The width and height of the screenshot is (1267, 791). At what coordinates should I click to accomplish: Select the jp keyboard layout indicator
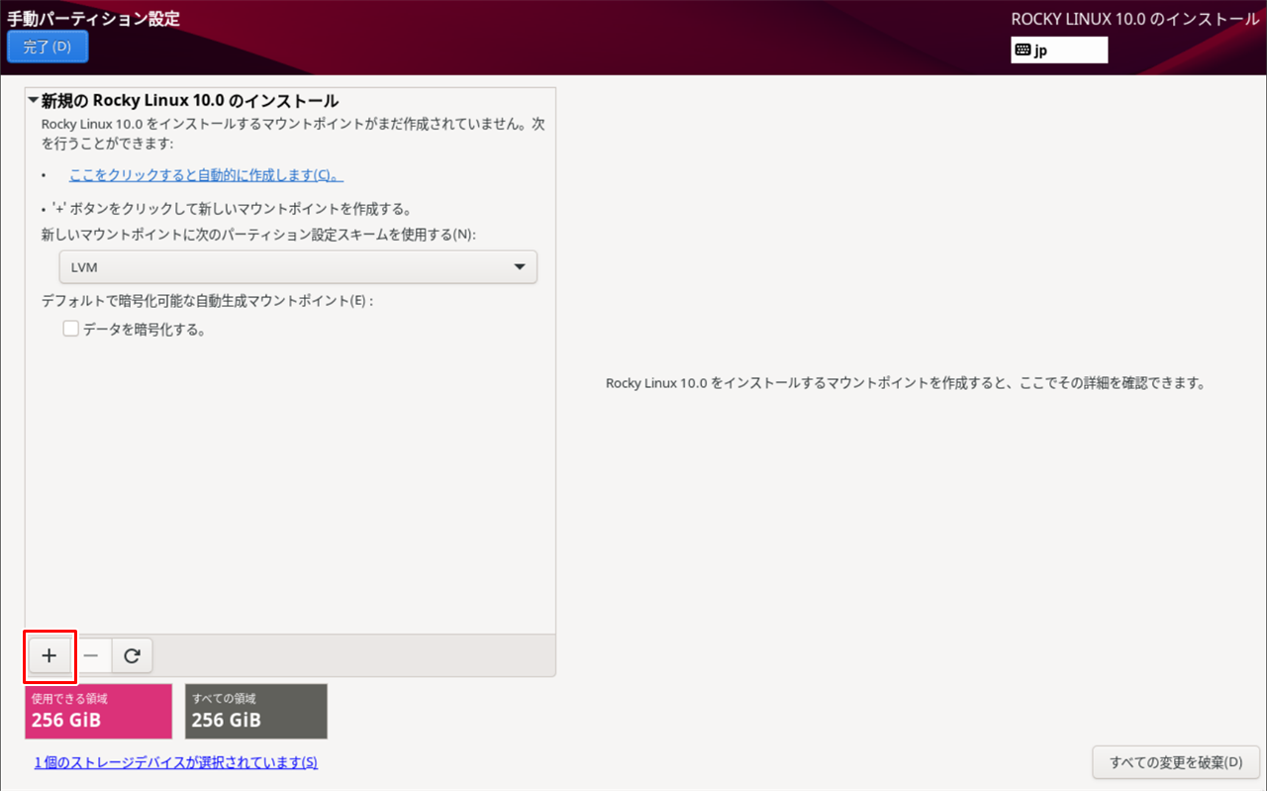(x=1059, y=50)
